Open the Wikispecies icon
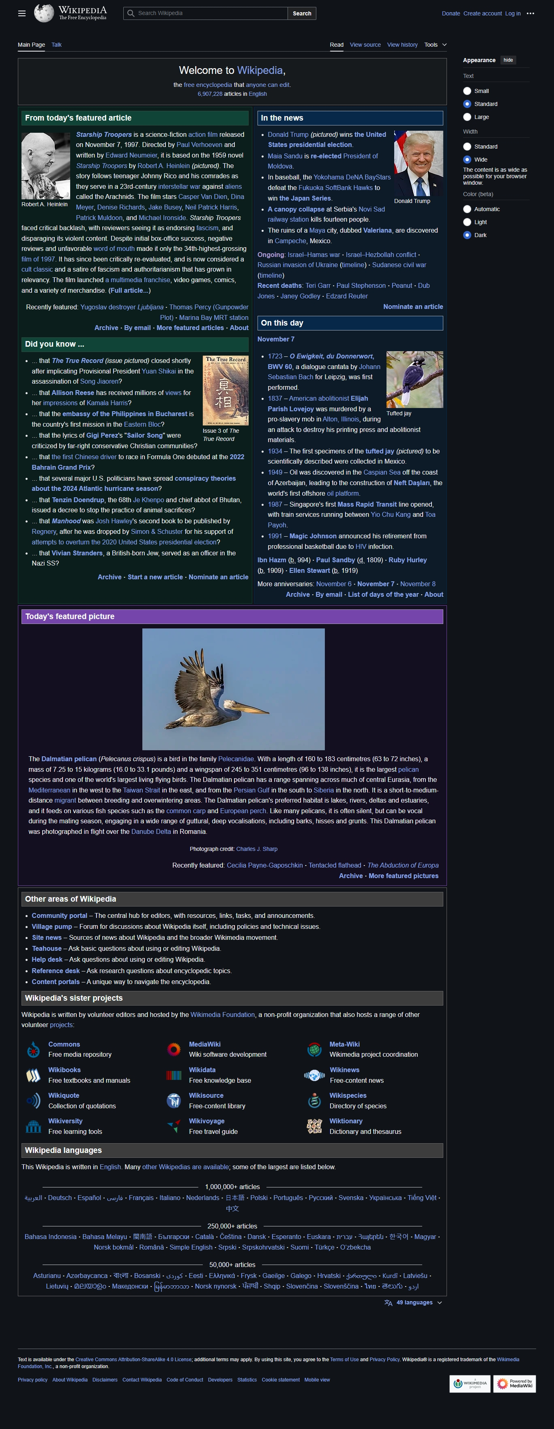This screenshot has width=554, height=1429. click(x=315, y=1101)
